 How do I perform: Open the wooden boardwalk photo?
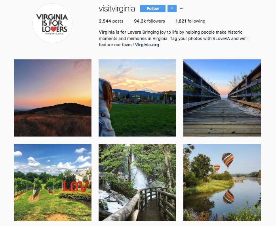pos(222,98)
